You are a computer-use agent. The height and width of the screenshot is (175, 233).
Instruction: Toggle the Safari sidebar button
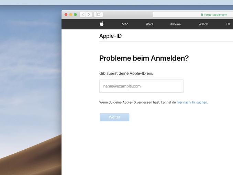pyautogui.click(x=98, y=14)
